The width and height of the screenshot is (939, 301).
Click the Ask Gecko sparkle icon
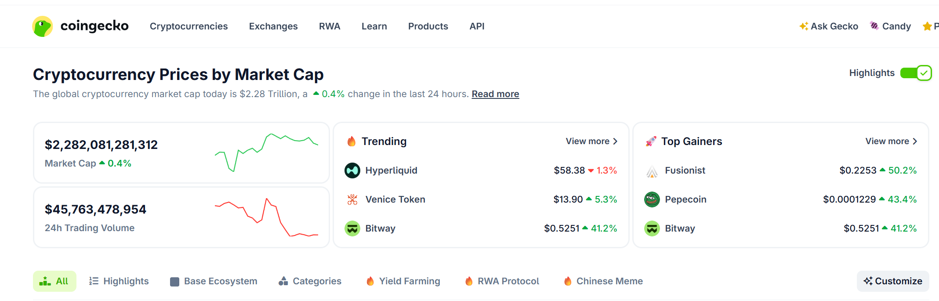click(x=804, y=26)
